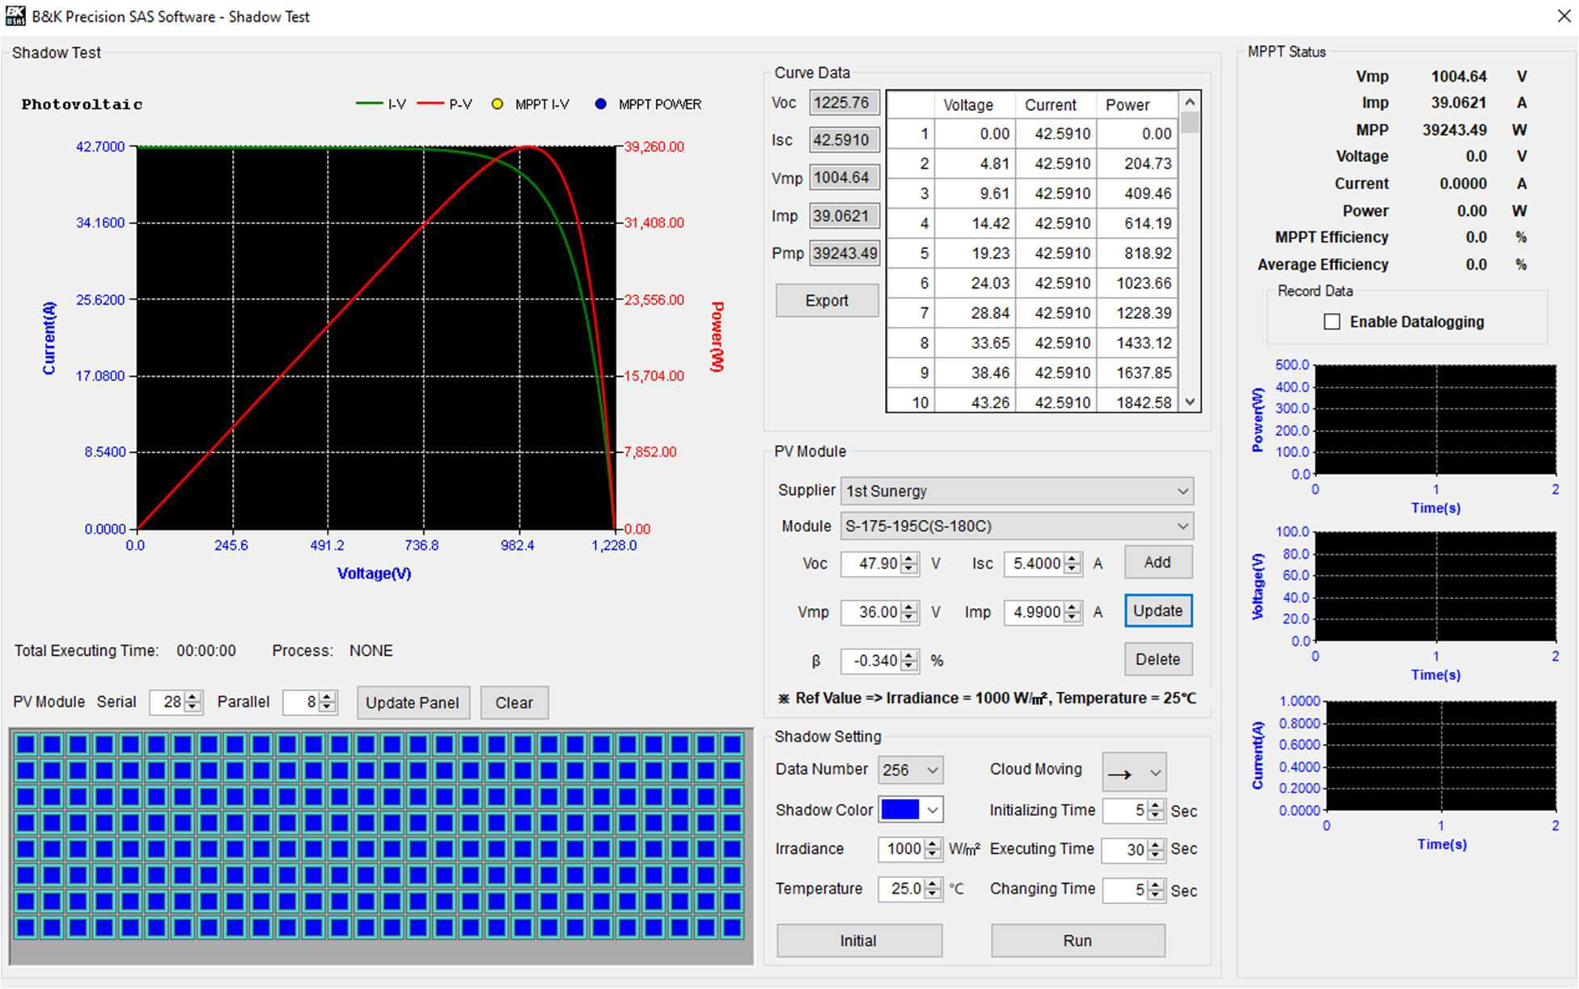This screenshot has width=1579, height=989.
Task: Click the MPPT POWER legend marker
Action: [600, 104]
